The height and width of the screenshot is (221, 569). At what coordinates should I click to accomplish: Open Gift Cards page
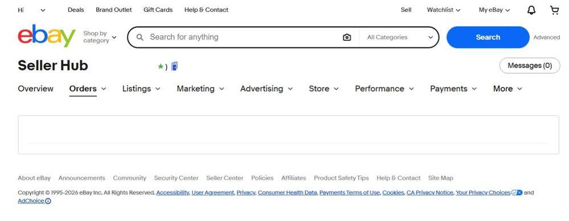point(158,10)
